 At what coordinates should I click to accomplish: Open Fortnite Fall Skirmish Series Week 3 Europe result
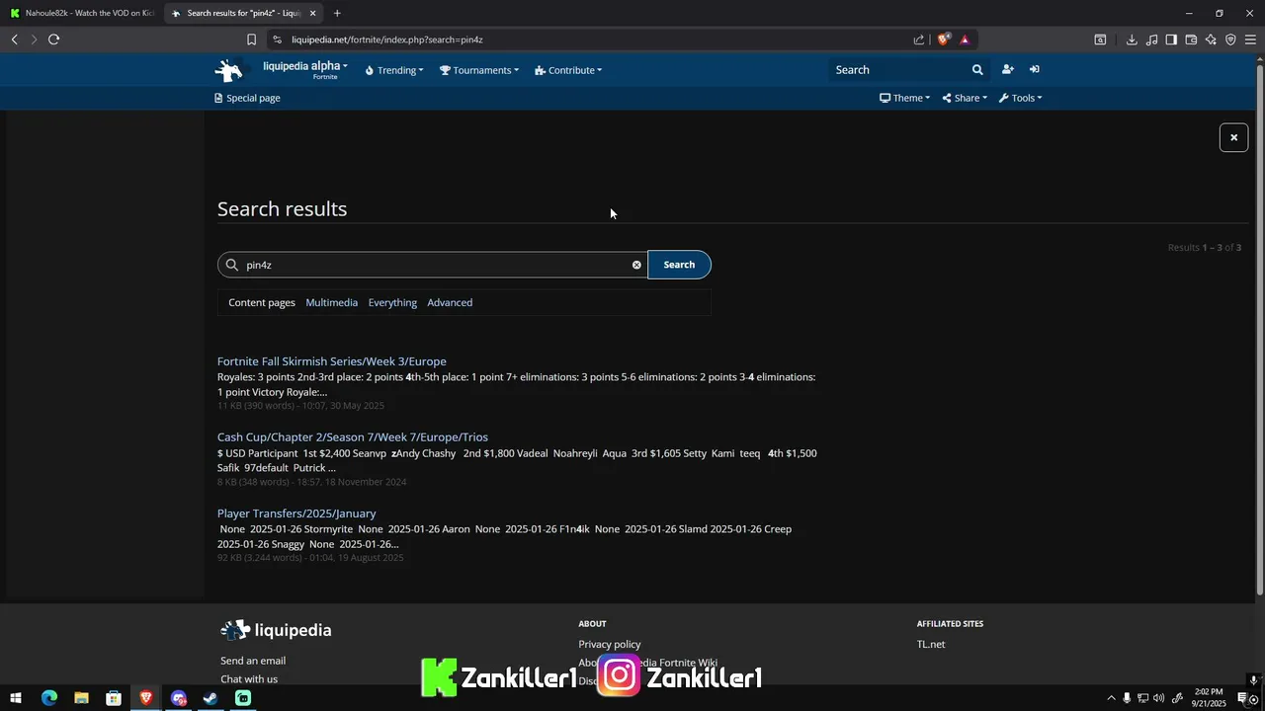(x=332, y=361)
